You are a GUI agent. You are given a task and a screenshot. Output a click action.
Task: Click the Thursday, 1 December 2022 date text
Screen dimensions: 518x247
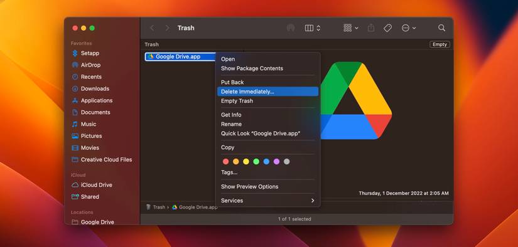point(404,193)
